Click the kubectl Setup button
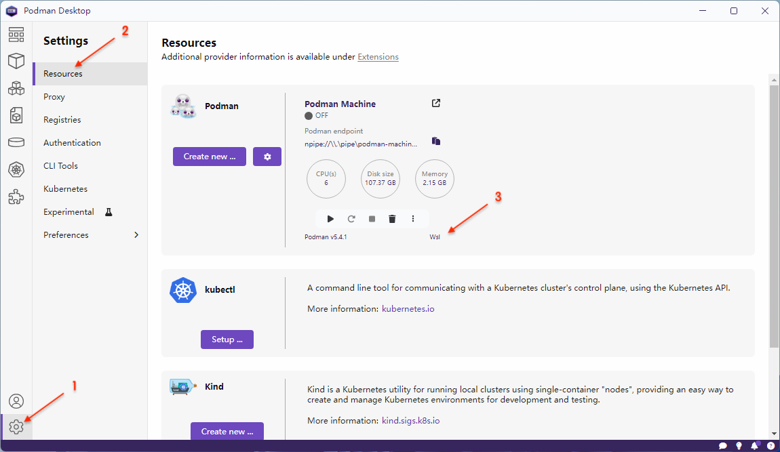Image resolution: width=780 pixels, height=452 pixels. pos(227,339)
